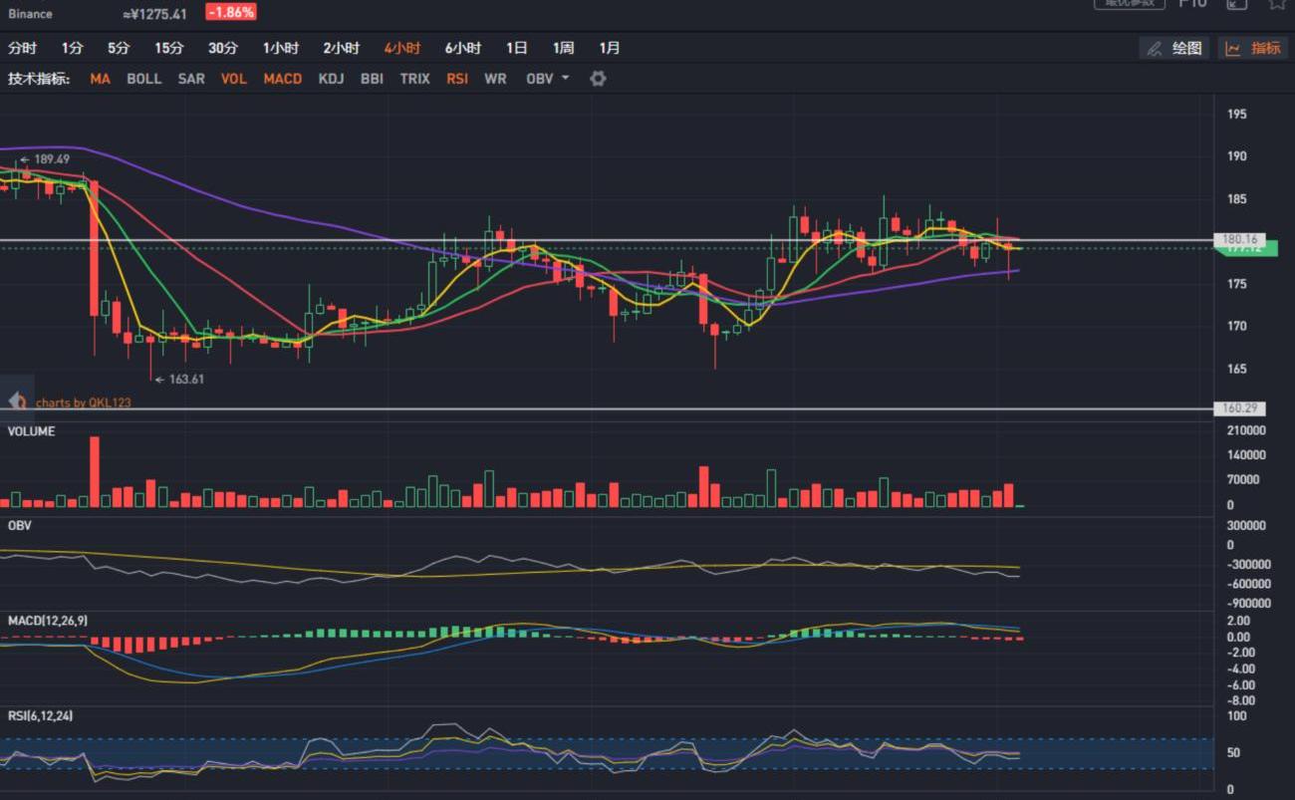The height and width of the screenshot is (800, 1295).
Task: Open indicator settings gear icon
Action: [x=598, y=79]
